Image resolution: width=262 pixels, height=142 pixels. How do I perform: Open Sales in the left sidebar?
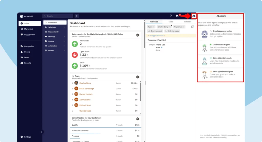tap(30, 23)
